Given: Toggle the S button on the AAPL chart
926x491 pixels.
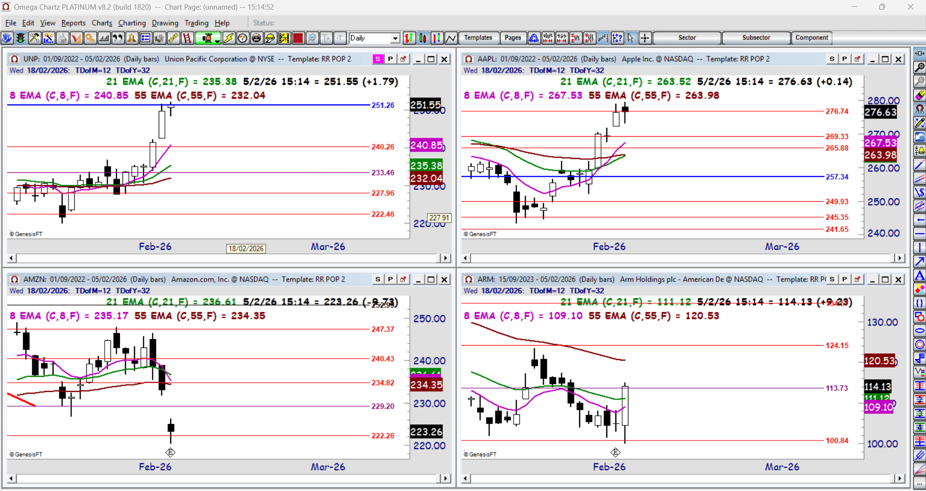Looking at the screenshot, I should 832,59.
